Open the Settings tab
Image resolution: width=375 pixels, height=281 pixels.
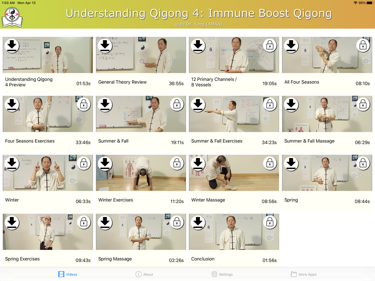222,274
